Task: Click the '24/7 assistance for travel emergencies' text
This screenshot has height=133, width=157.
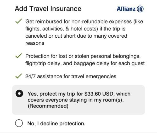Action: point(71,76)
